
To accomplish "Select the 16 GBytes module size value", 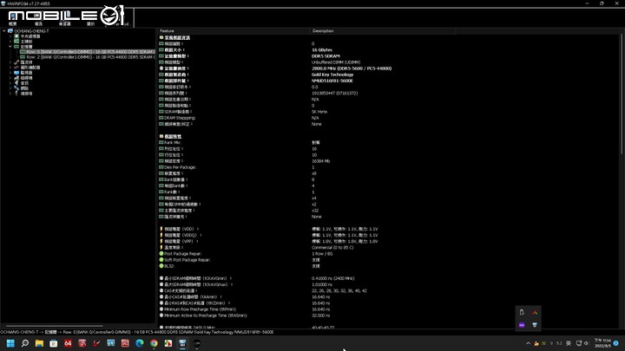I will [x=322, y=49].
